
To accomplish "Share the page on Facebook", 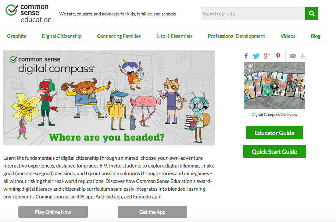I will click(x=246, y=56).
